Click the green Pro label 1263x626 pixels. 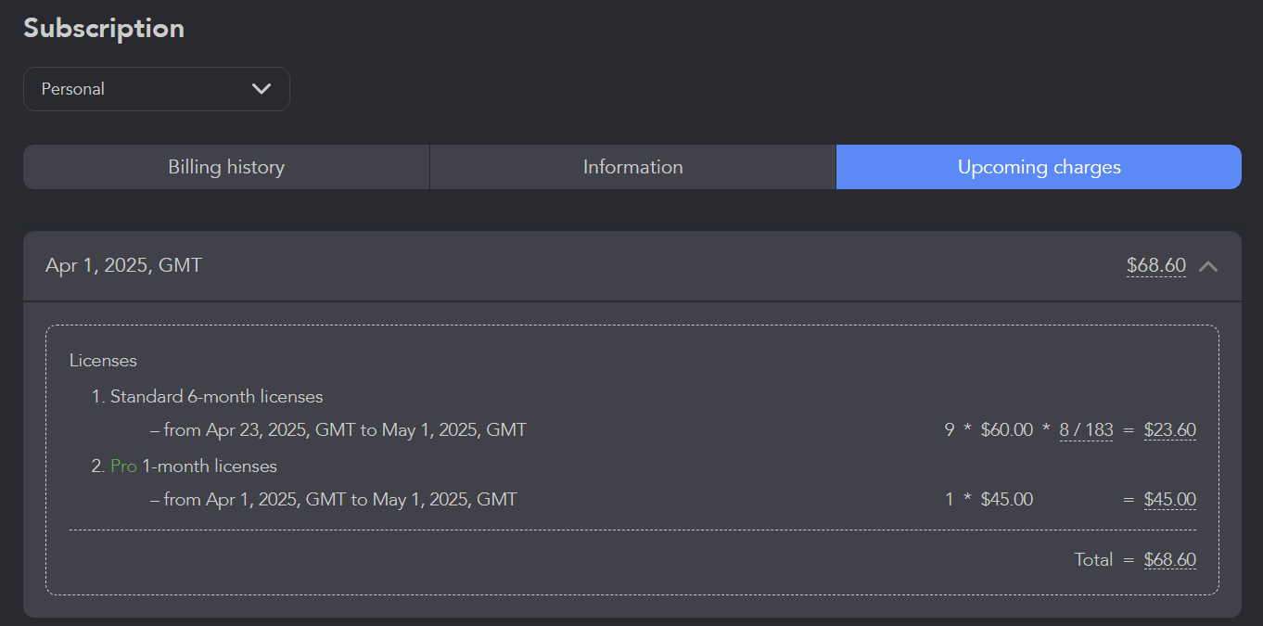(x=123, y=466)
